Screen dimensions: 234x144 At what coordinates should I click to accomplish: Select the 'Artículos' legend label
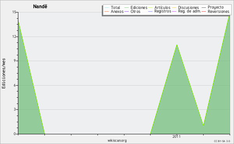(162, 7)
